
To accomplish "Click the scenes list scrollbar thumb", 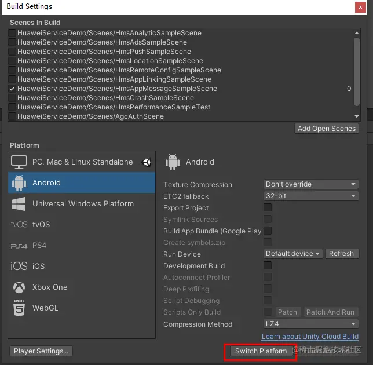I will pos(357,71).
